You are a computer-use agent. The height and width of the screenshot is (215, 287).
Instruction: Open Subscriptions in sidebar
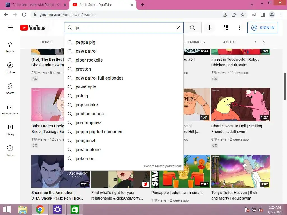point(10,109)
